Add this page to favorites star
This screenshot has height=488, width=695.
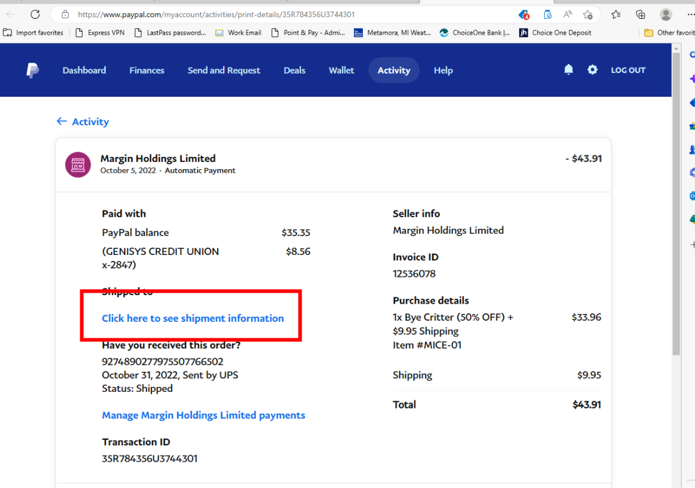587,15
